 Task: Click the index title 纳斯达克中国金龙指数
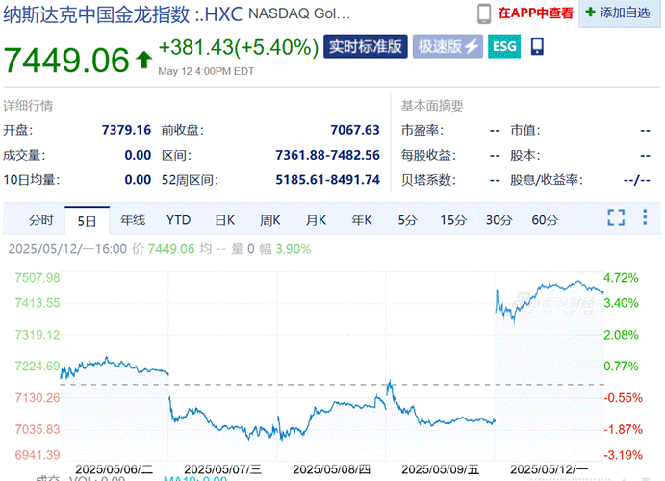[96, 14]
